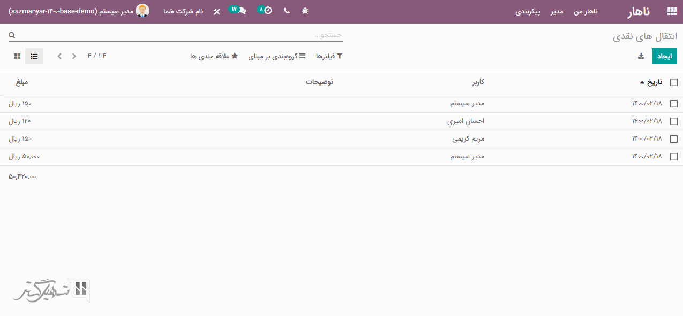Click the ایجاد create button
This screenshot has height=316, width=683.
[664, 56]
